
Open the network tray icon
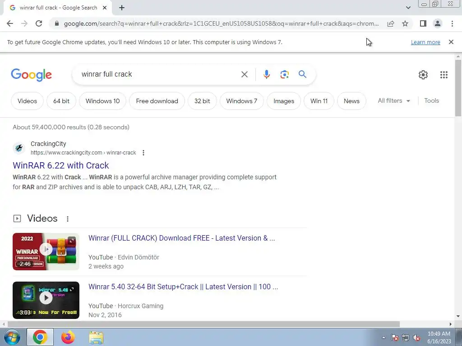click(x=406, y=338)
